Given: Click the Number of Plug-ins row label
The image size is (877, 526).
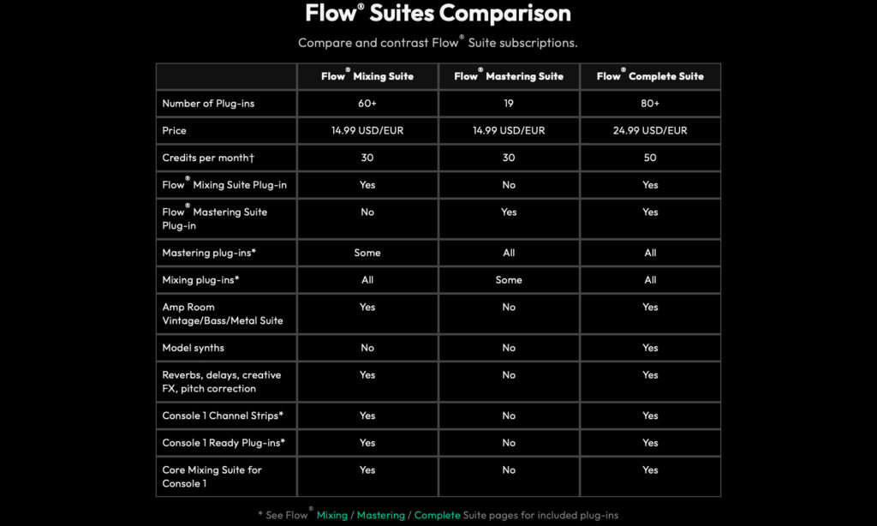Looking at the screenshot, I should pos(208,104).
